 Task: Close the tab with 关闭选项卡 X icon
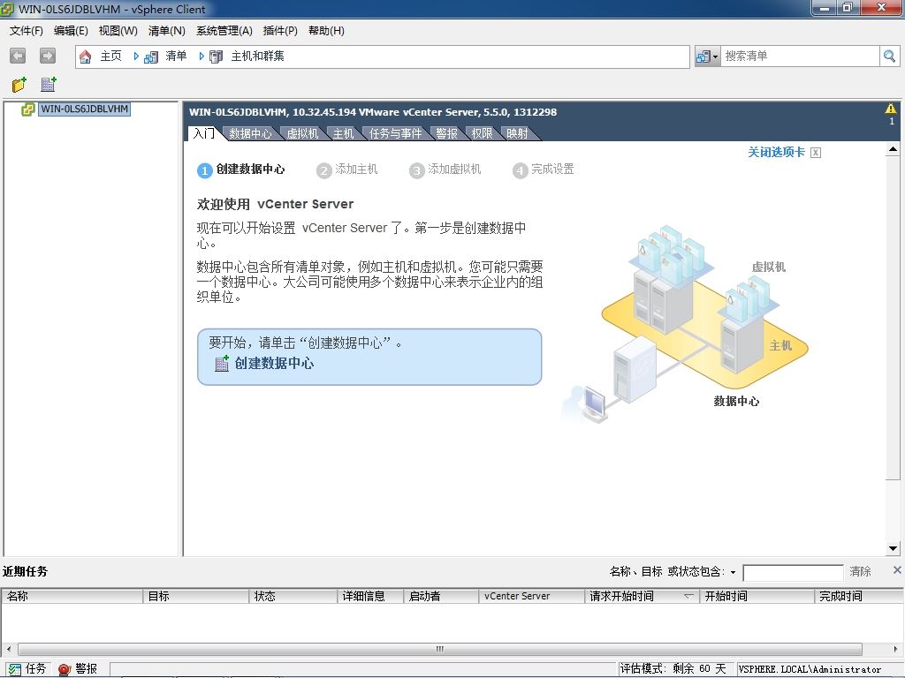pyautogui.click(x=816, y=152)
